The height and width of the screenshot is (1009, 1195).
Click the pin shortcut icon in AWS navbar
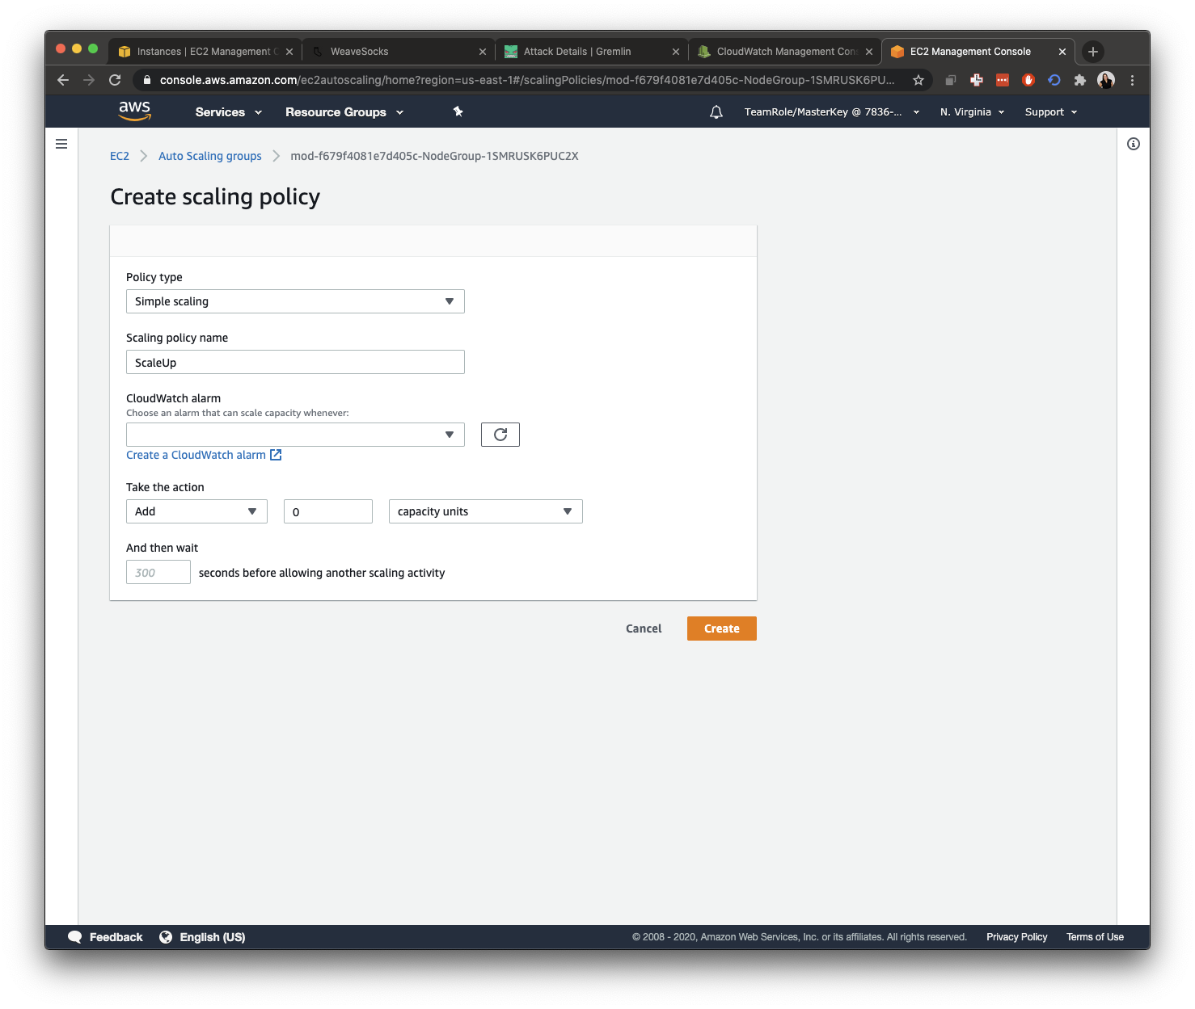pos(458,111)
